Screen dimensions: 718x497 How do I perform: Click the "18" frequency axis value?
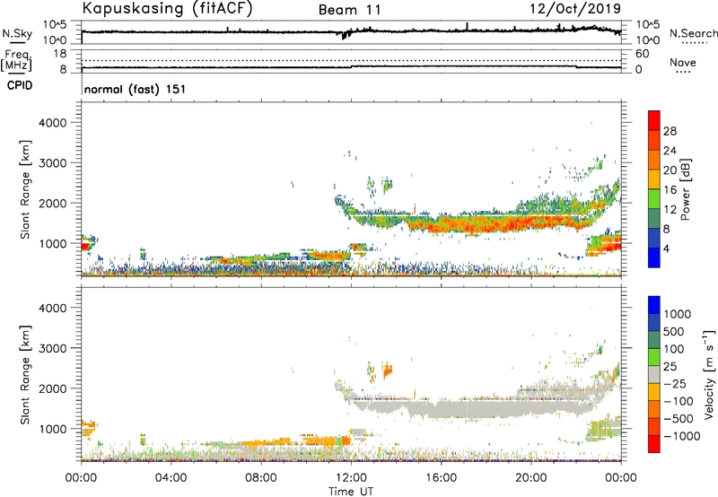[x=60, y=54]
